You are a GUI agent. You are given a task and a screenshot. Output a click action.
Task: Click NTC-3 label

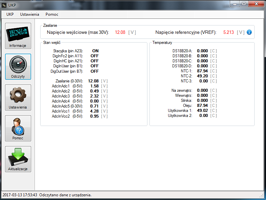click(187, 81)
